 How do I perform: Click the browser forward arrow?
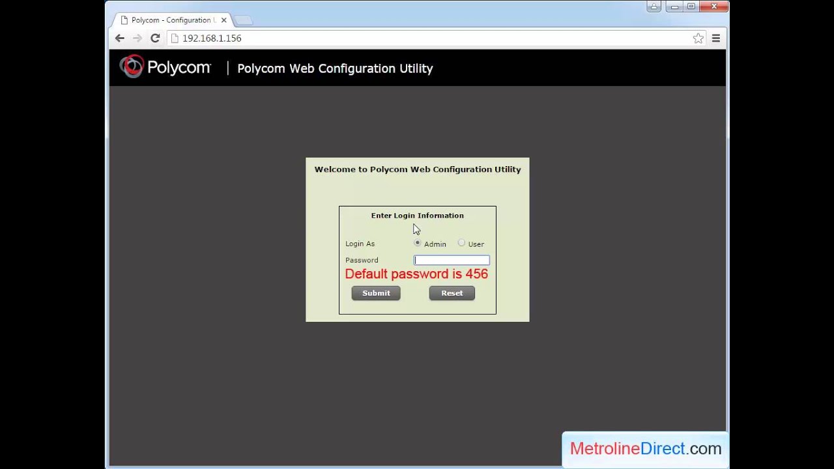tap(137, 38)
